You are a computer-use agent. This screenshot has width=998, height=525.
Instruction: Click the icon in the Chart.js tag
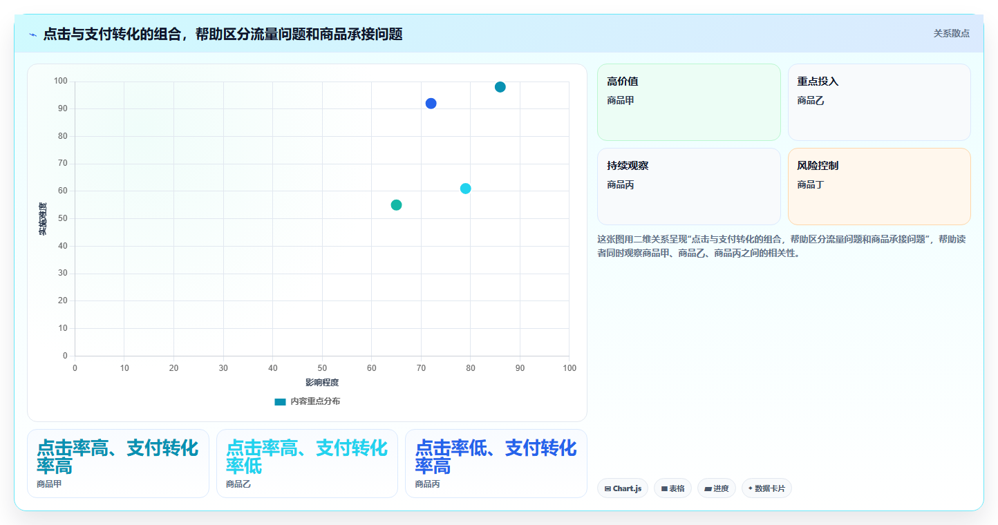pos(608,489)
